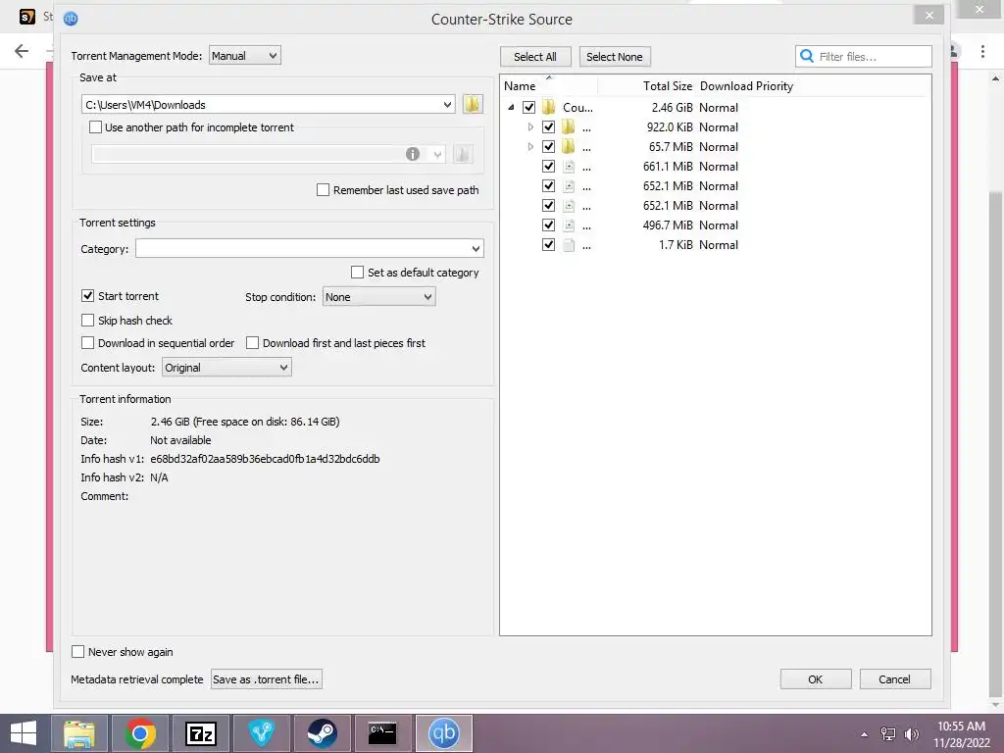The height and width of the screenshot is (753, 1004).
Task: Sort by Download Priority column header
Action: [746, 86]
